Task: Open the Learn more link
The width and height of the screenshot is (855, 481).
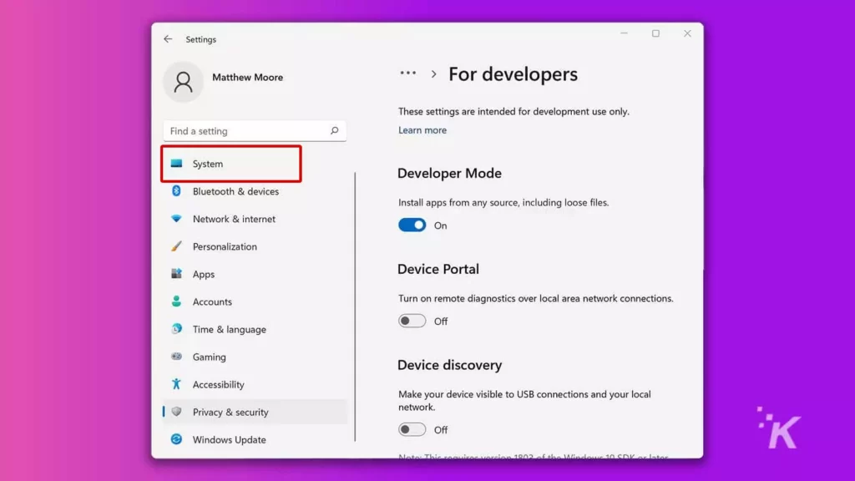Action: click(x=422, y=130)
